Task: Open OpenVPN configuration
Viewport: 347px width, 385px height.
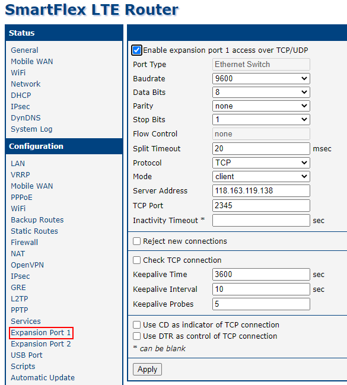Action: (x=27, y=265)
